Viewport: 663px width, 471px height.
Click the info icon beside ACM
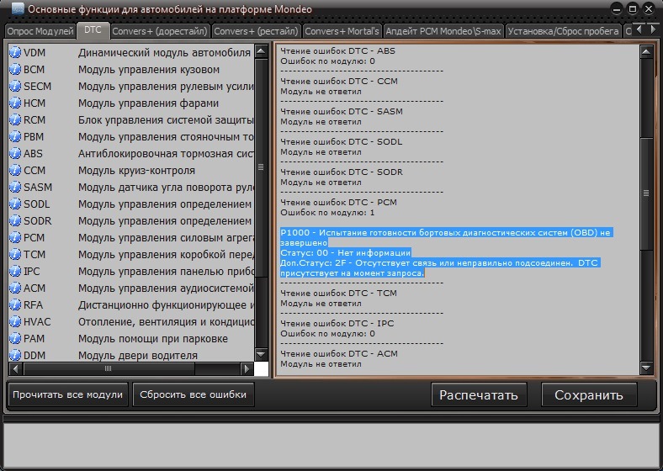[15, 288]
